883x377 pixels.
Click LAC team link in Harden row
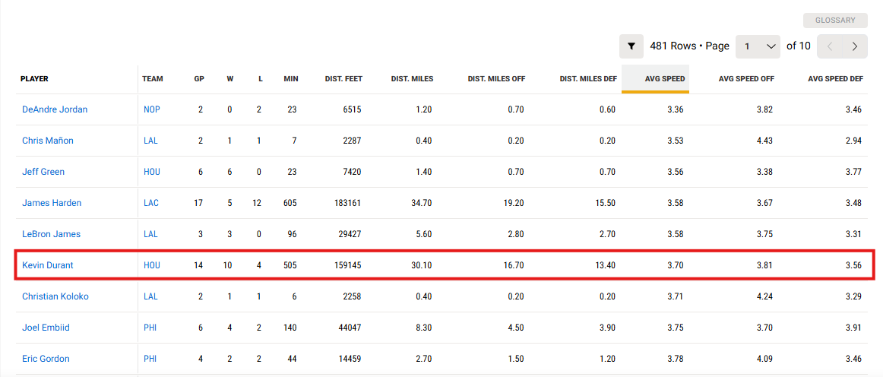[151, 203]
